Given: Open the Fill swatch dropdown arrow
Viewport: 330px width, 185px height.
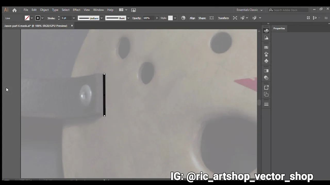Looking at the screenshot, I should tap(32, 18).
